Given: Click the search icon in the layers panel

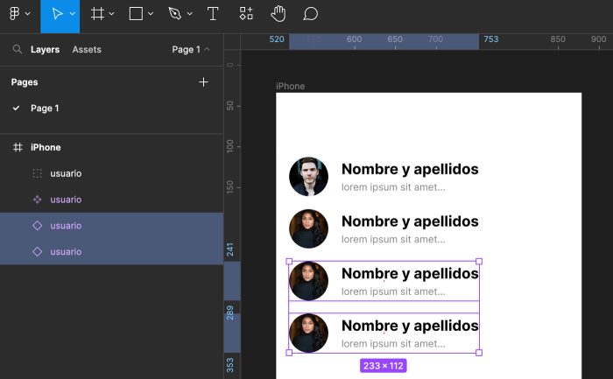Looking at the screenshot, I should click(17, 50).
